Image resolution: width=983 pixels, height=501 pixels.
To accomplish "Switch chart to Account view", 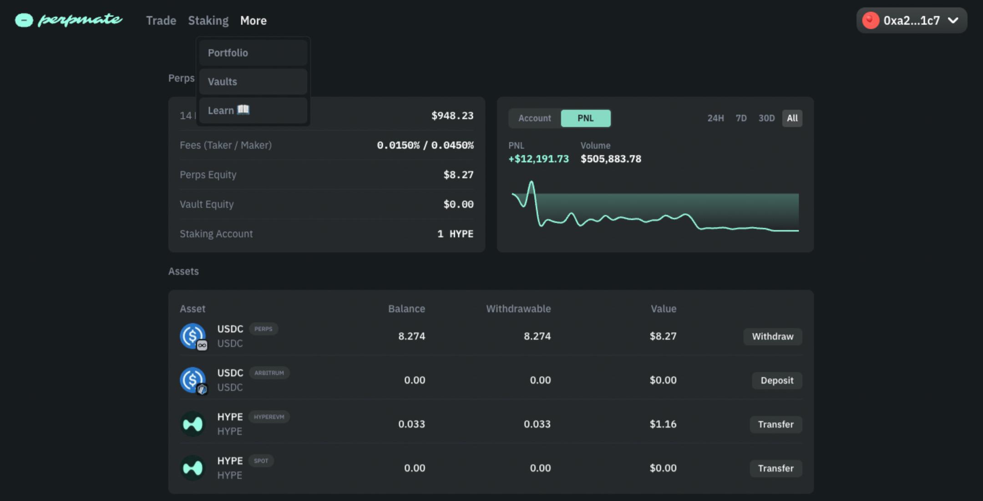I will 535,118.
